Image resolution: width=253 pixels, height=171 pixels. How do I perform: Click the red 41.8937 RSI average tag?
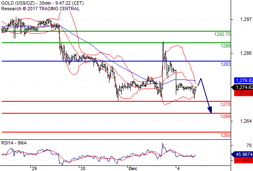[244, 160]
